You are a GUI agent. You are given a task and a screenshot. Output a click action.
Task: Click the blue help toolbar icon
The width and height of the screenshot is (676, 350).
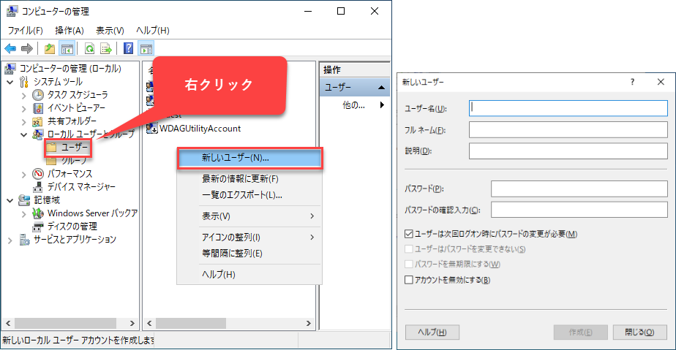click(128, 49)
